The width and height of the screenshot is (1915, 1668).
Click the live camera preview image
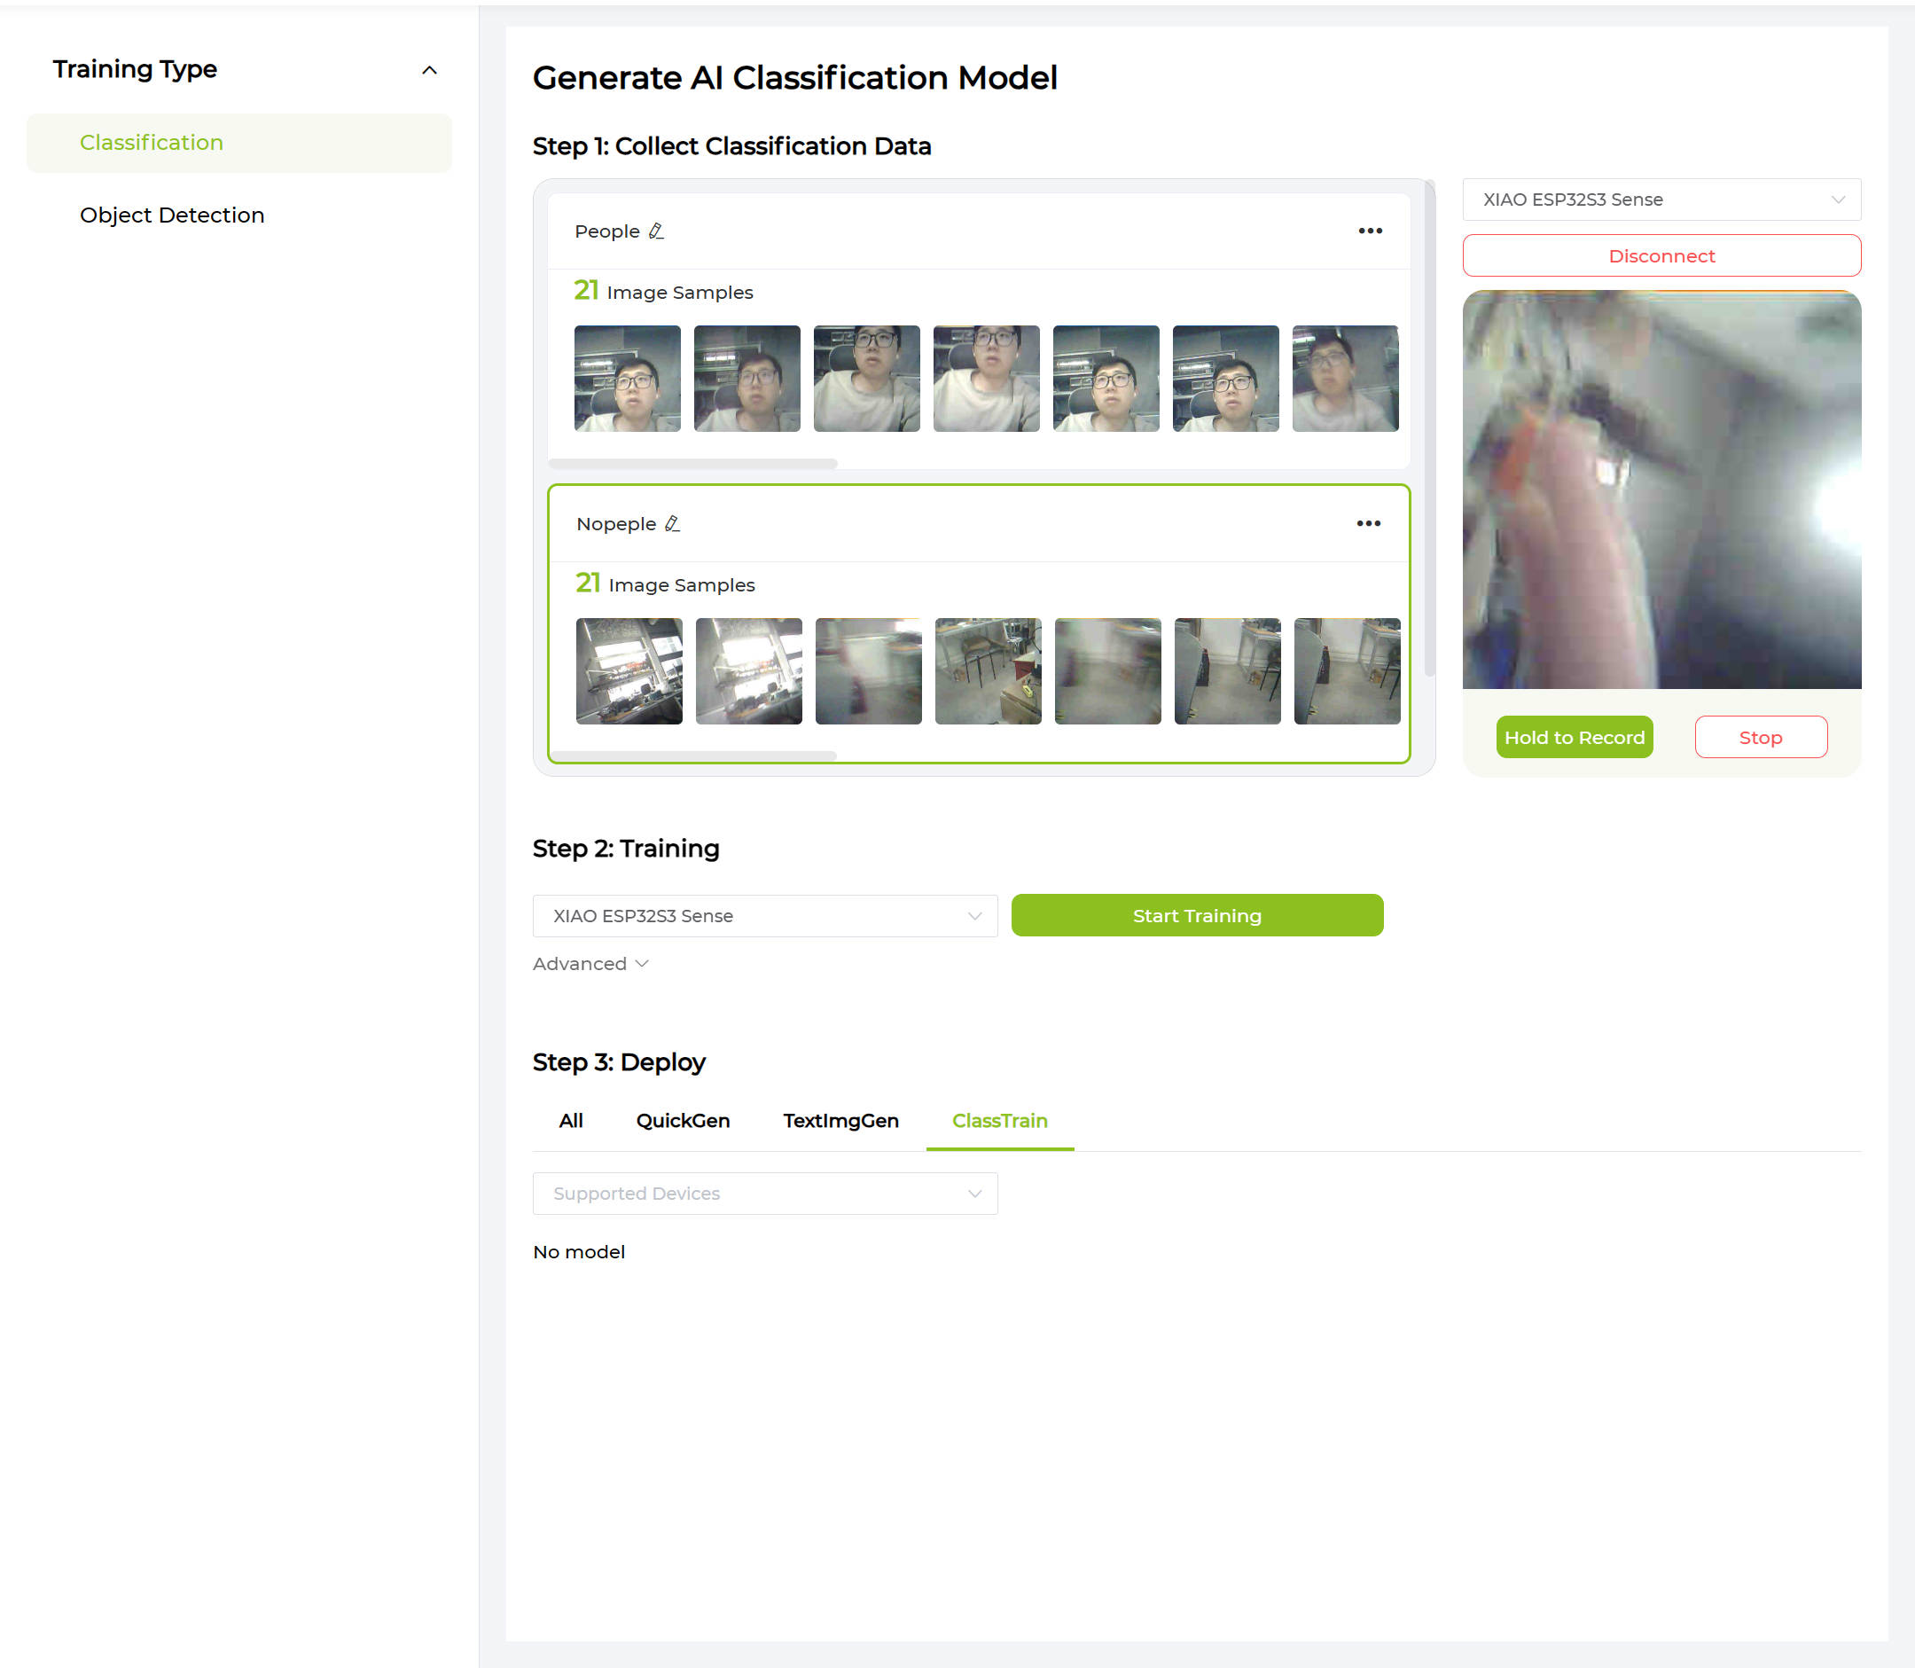[x=1661, y=489]
